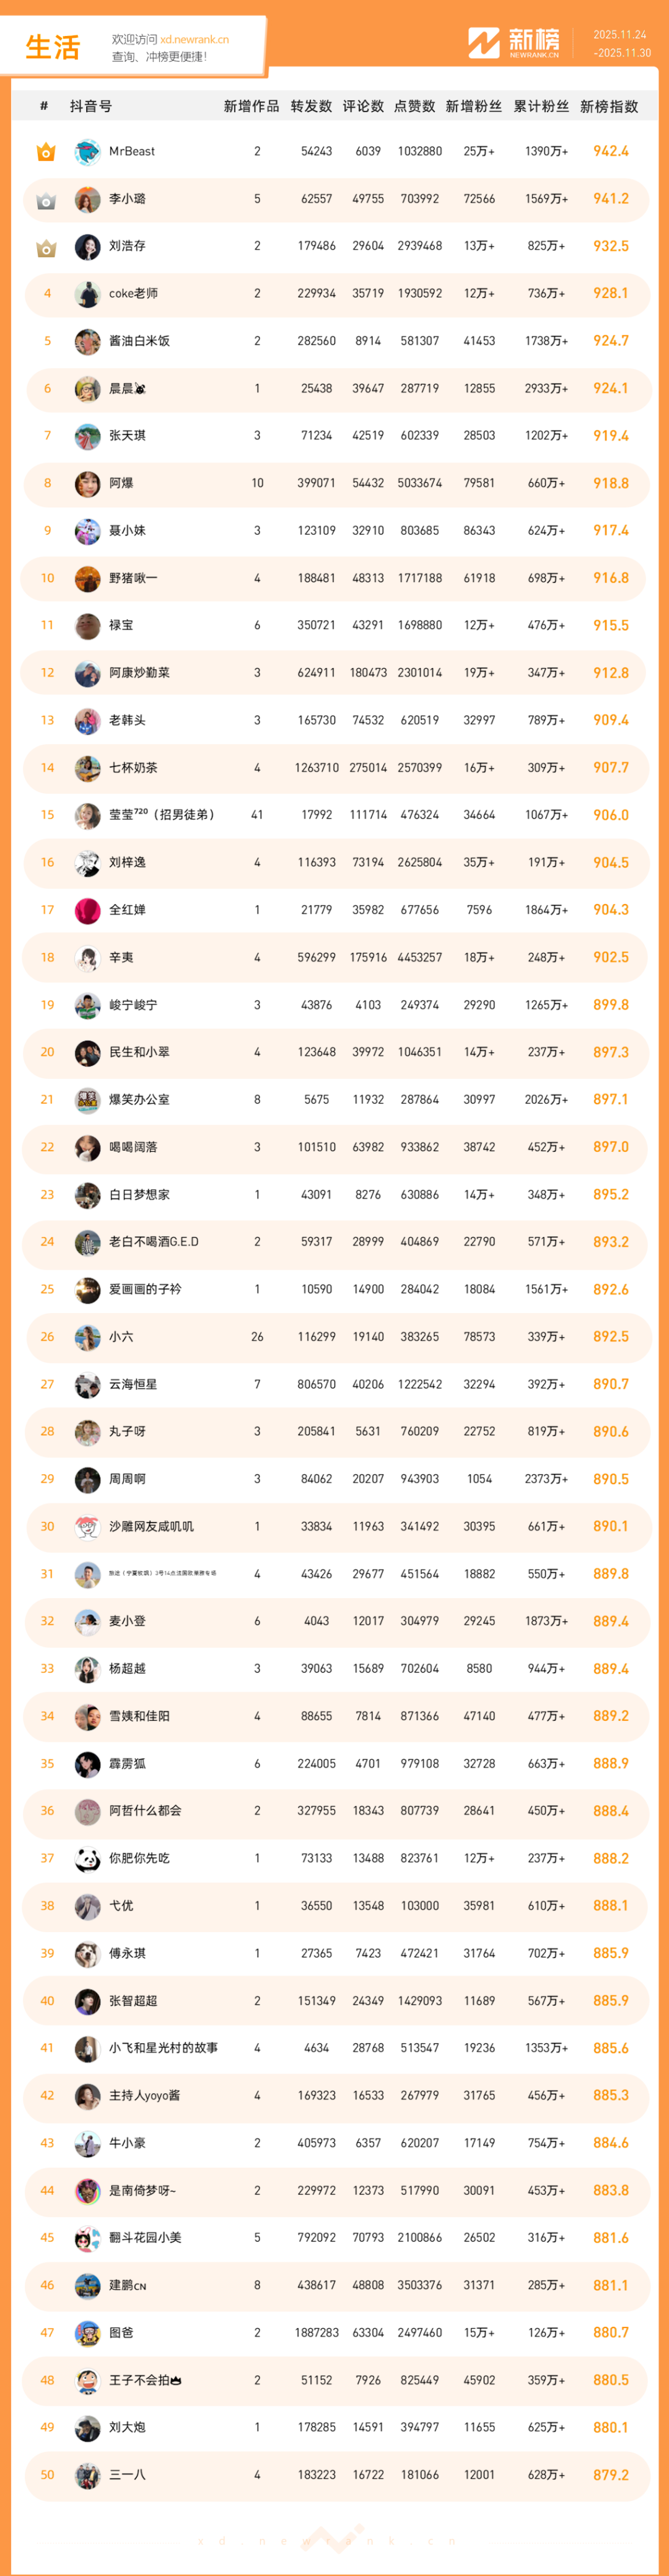Screen dimensions: 669x2576
Task: Click the 转发数 column header
Action: 311,106
